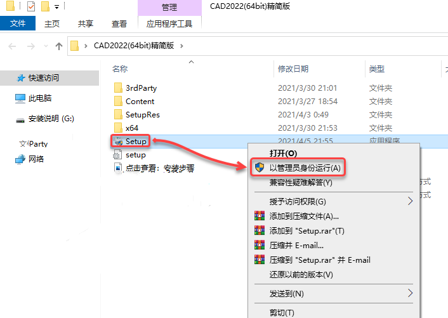The image size is (448, 318).
Task: Click the back navigation arrow
Action: (x=12, y=46)
